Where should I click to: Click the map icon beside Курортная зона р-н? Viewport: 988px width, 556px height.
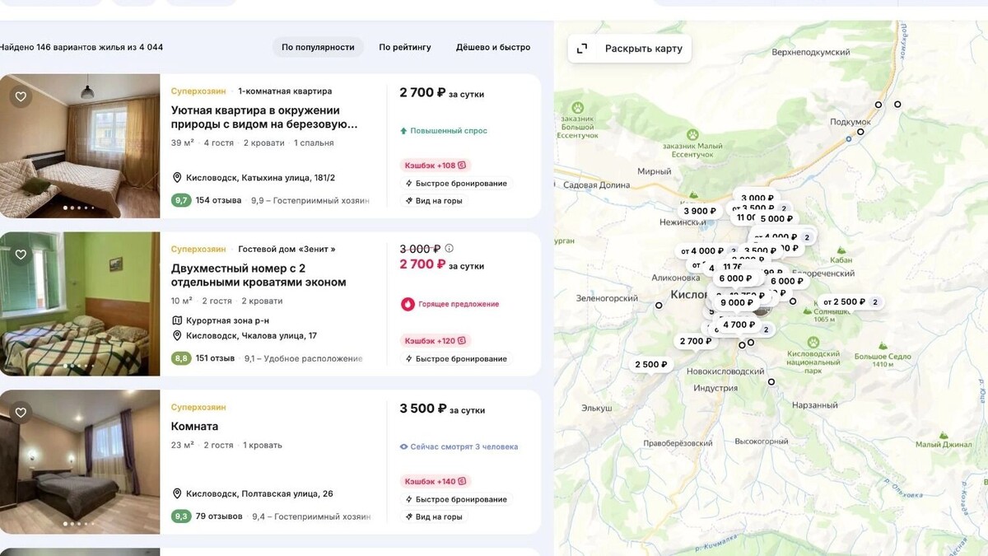pos(176,320)
